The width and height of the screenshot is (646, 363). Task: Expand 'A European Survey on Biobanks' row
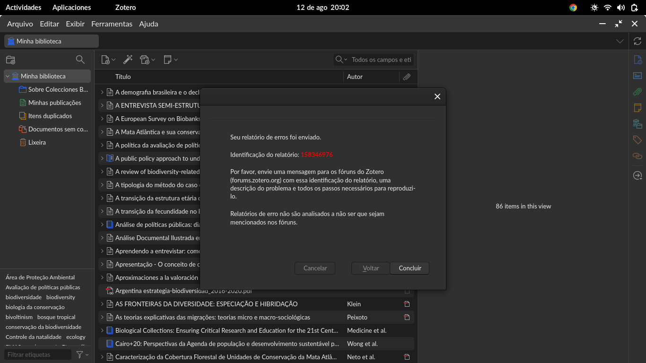102,119
